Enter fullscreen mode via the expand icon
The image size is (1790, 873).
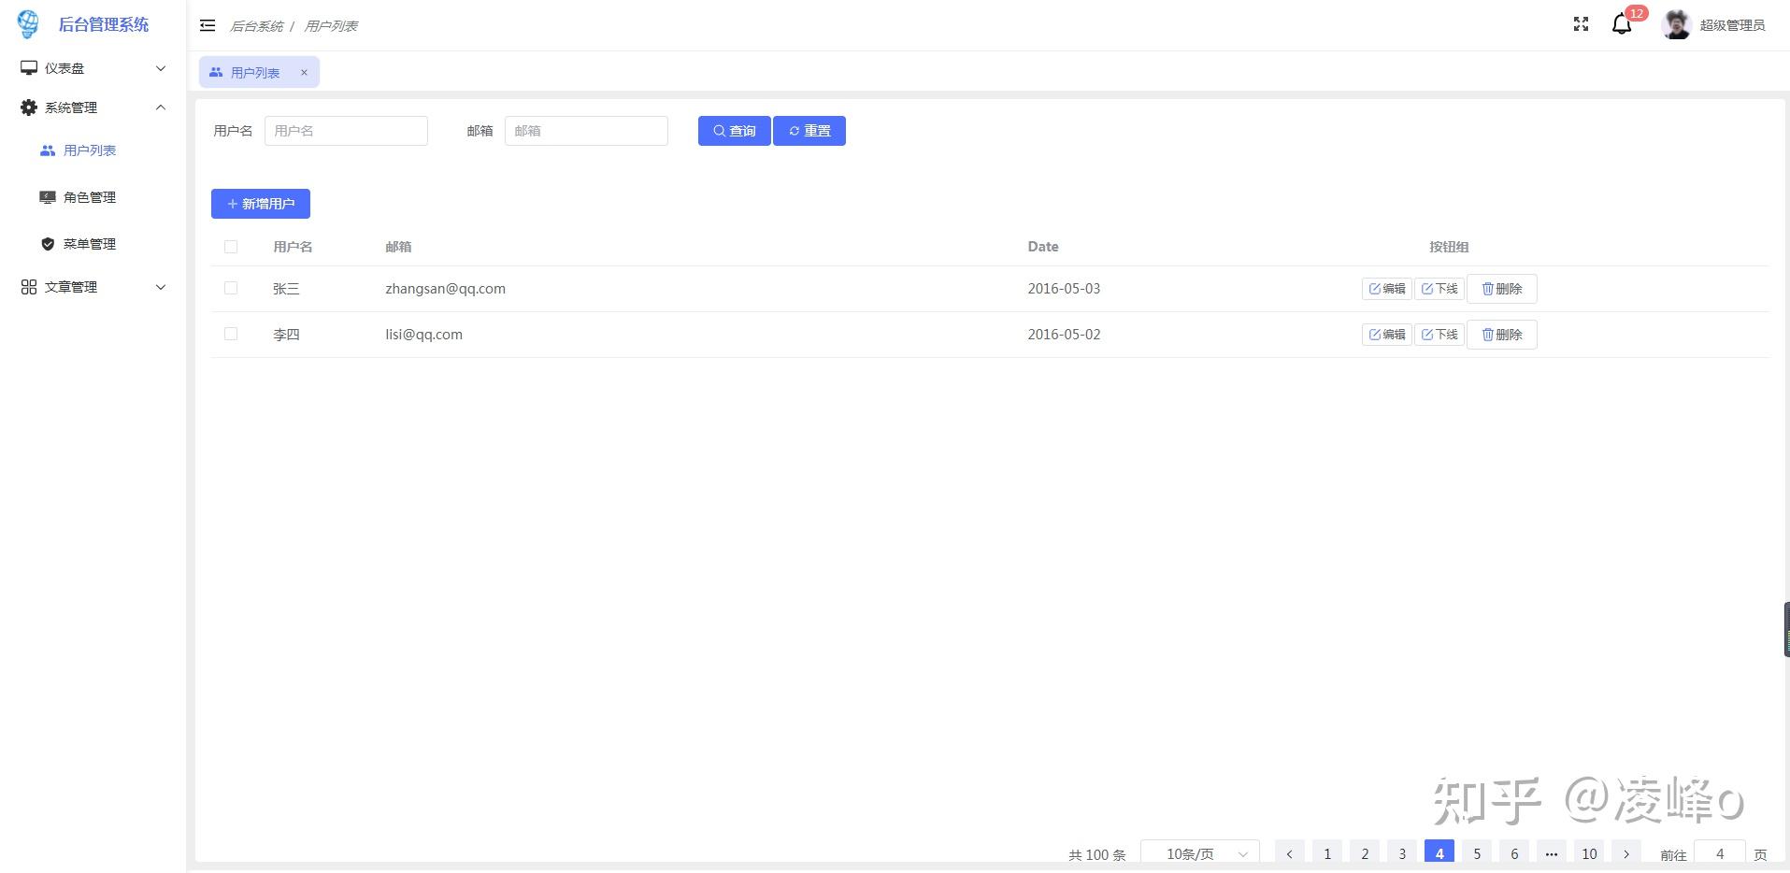(x=1581, y=24)
